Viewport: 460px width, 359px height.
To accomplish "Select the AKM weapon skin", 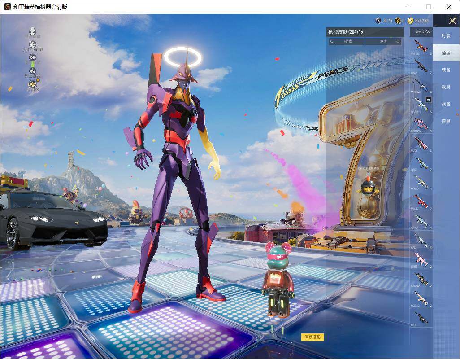I will (421, 66).
